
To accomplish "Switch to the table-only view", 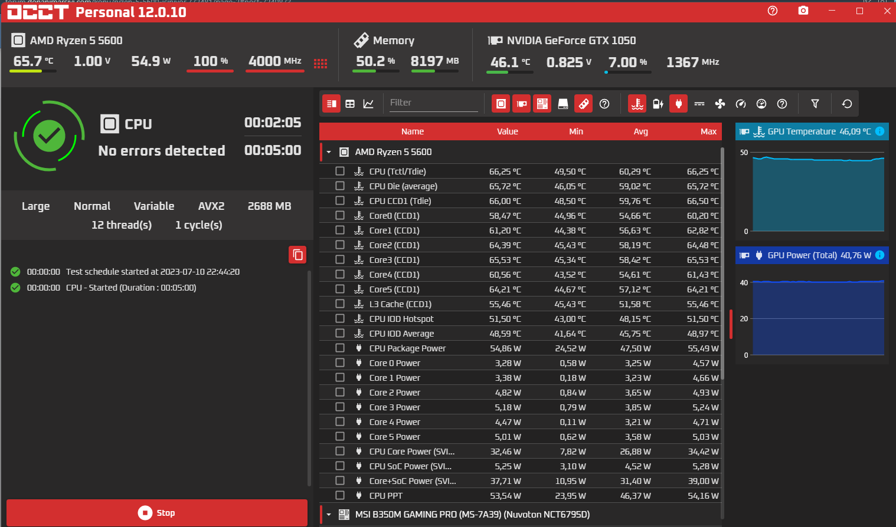I will pyautogui.click(x=350, y=104).
